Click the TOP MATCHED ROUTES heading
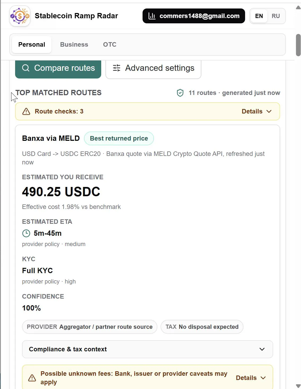 click(59, 93)
